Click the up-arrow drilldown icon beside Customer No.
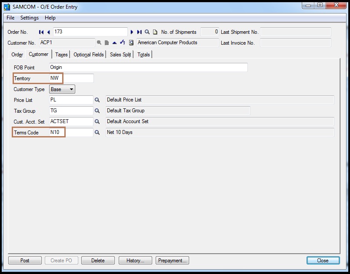This screenshot has width=350, height=274. pyautogui.click(x=114, y=42)
